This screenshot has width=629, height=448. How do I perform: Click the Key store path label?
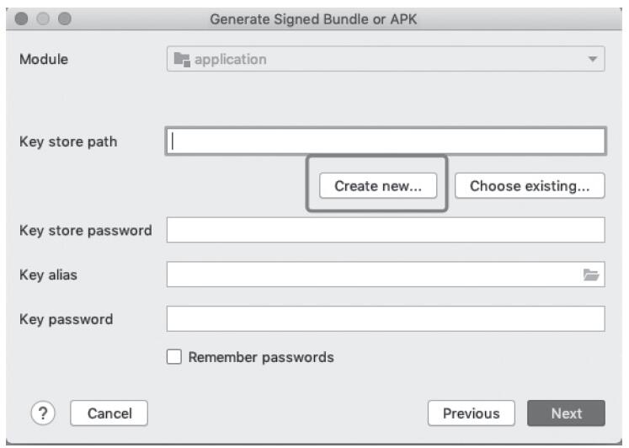[x=68, y=141]
